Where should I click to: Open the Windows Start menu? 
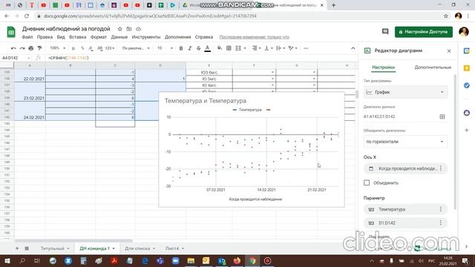[x=7, y=260]
